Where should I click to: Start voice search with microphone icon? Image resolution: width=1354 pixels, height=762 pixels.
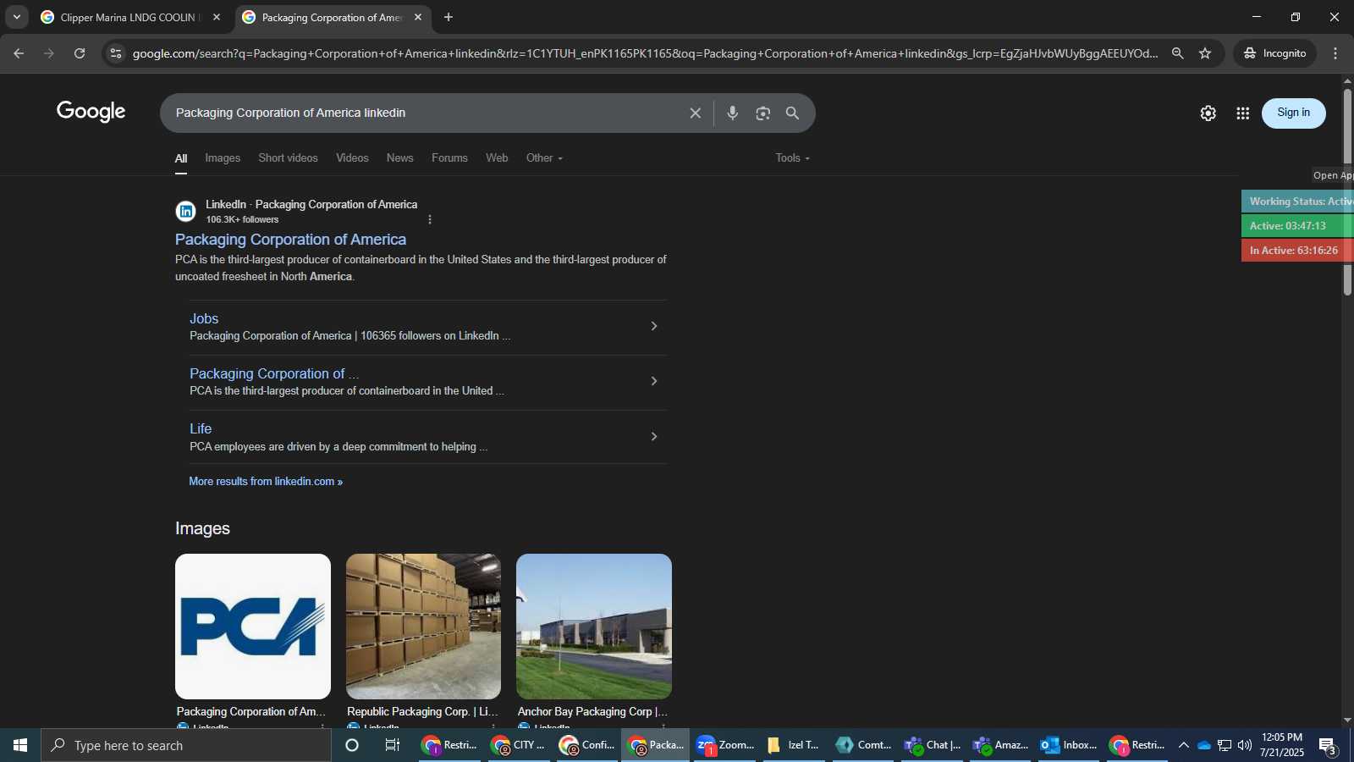coord(733,113)
